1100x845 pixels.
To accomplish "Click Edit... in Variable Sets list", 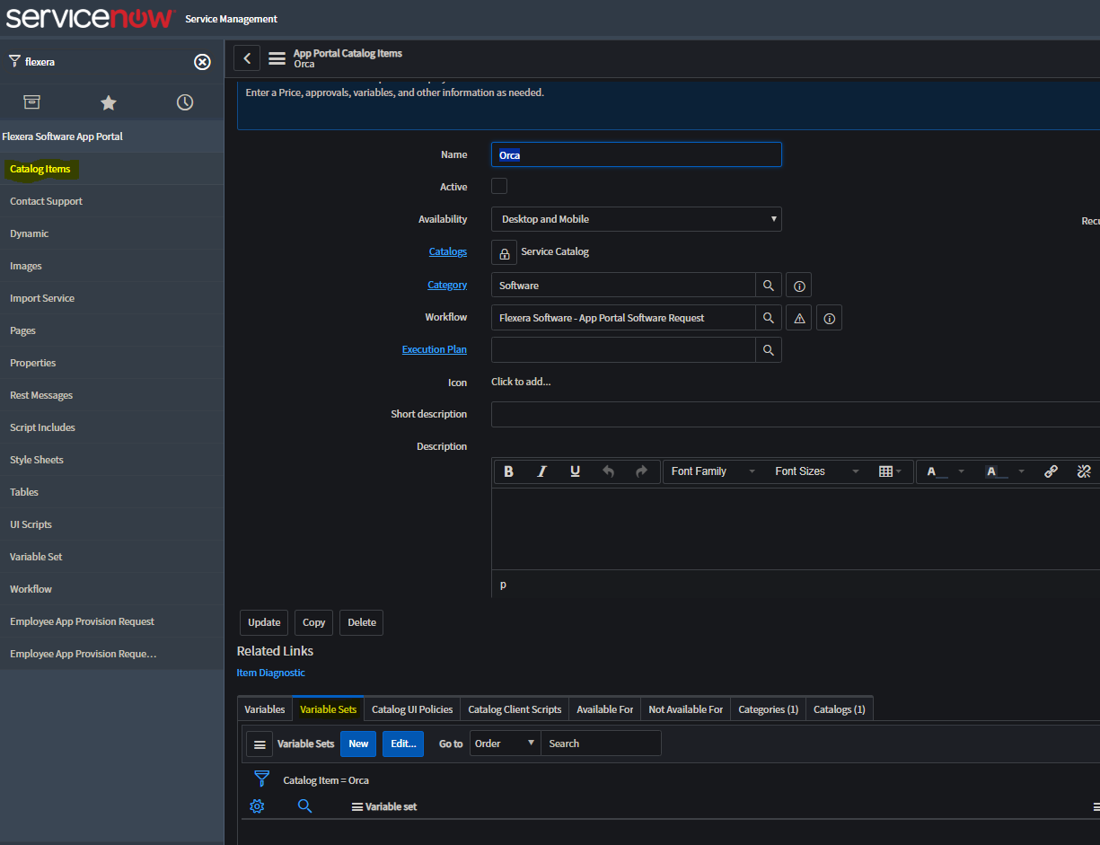I will [x=404, y=744].
